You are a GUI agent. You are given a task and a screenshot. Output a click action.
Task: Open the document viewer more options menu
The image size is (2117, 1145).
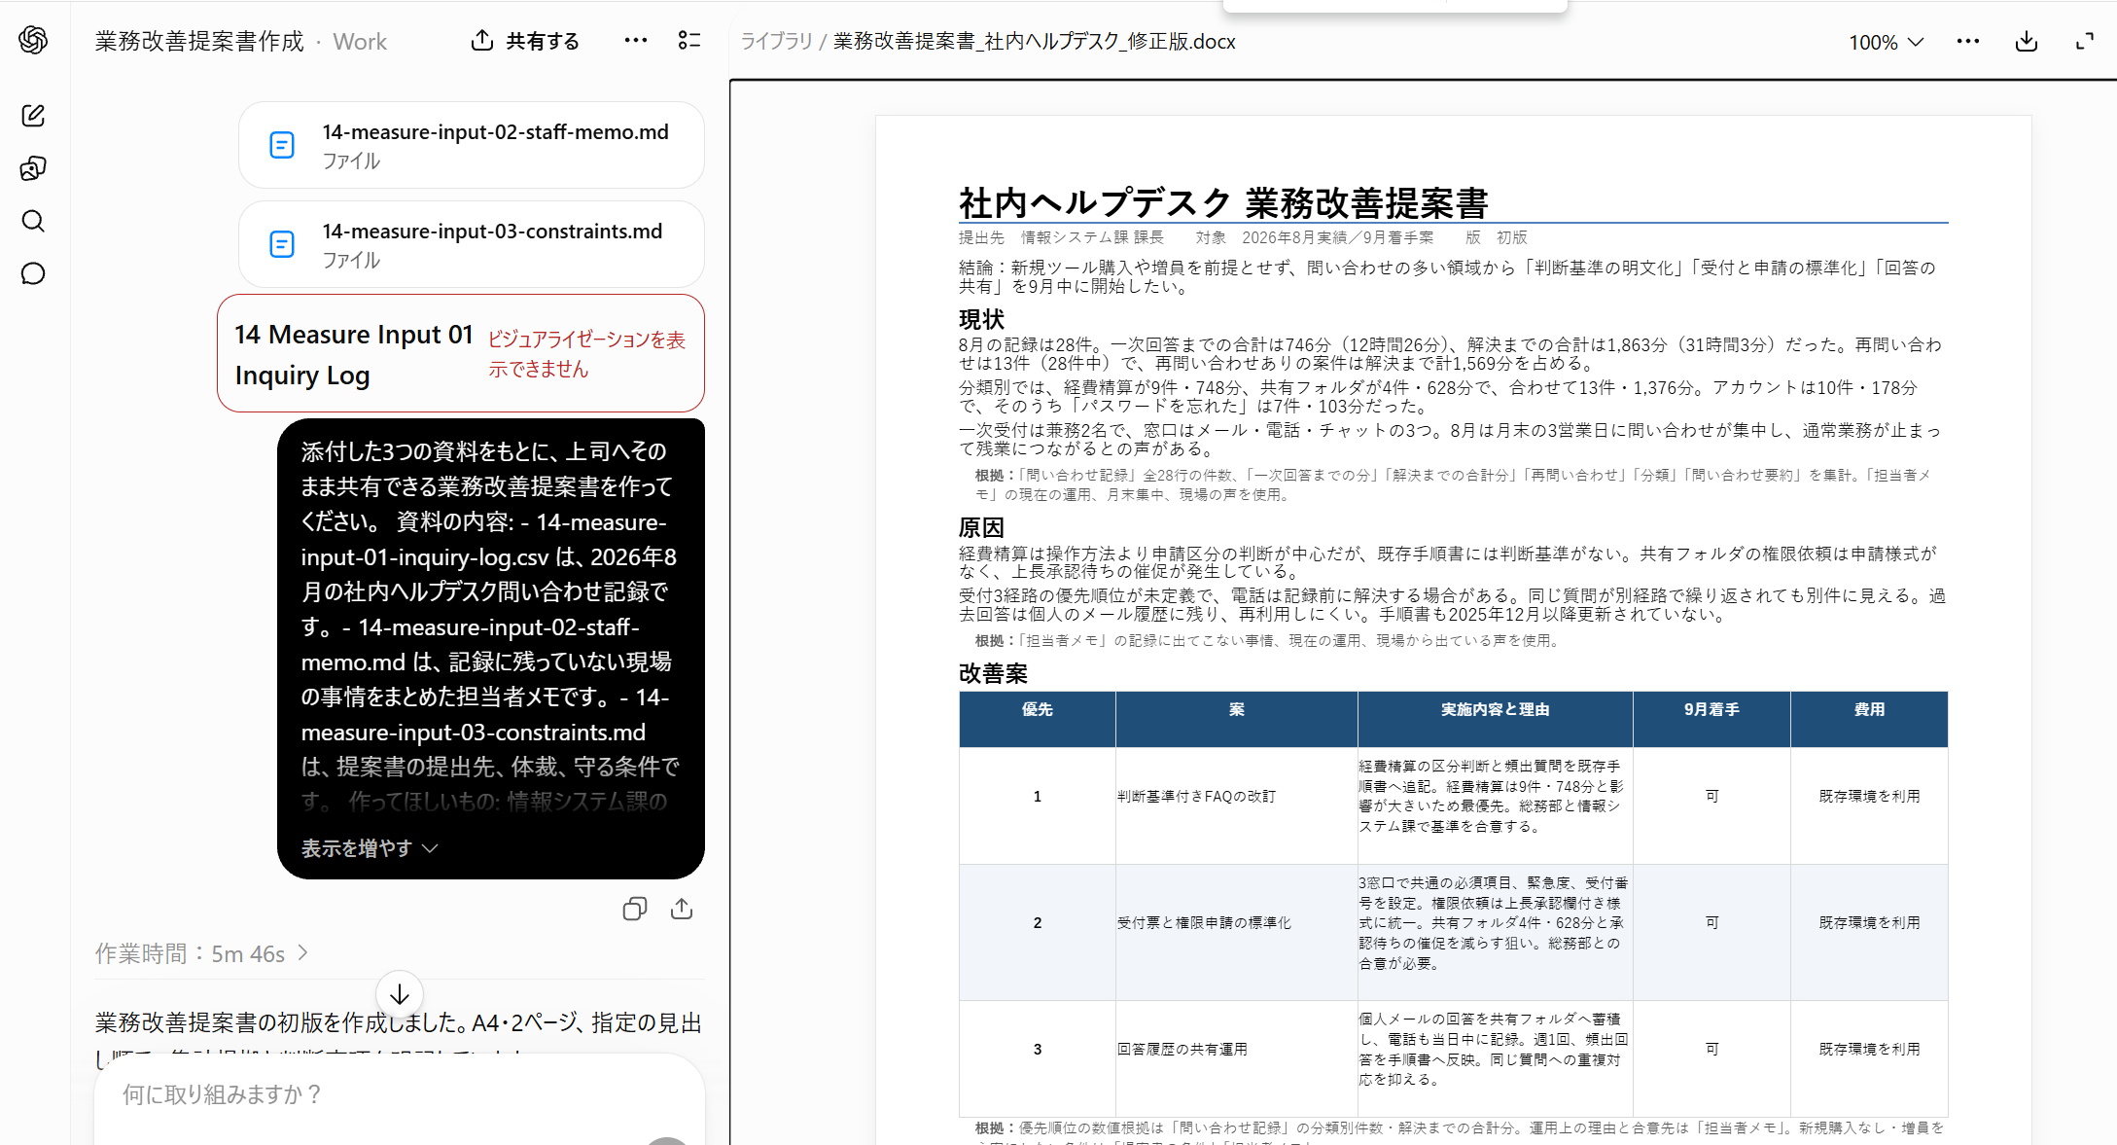1968,42
